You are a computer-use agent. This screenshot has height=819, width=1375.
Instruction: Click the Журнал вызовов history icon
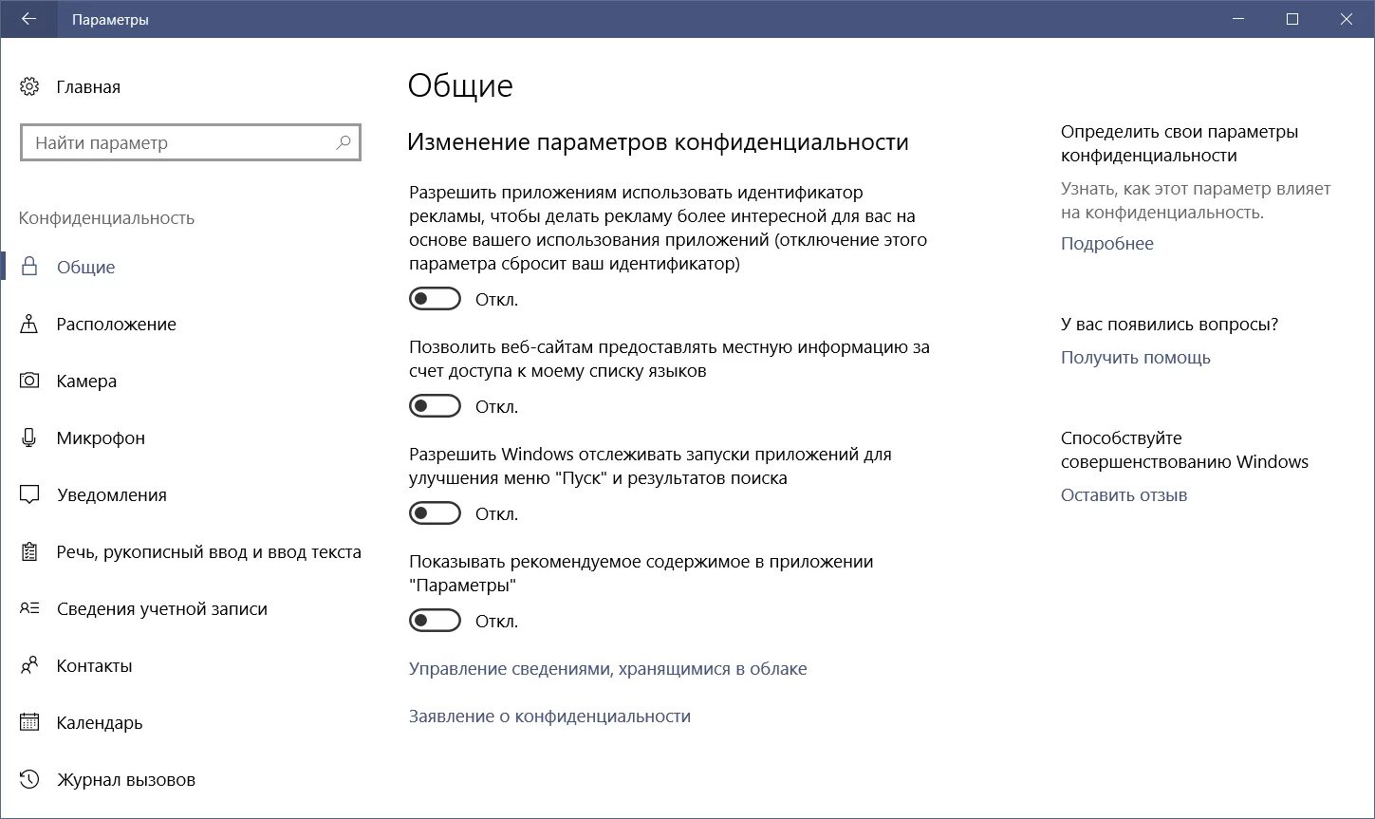point(29,779)
